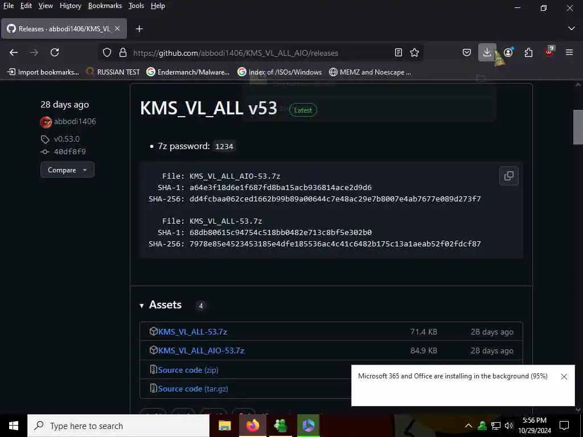Click the uBlock extension icon with badge 9
The image size is (583, 437).
point(549,52)
